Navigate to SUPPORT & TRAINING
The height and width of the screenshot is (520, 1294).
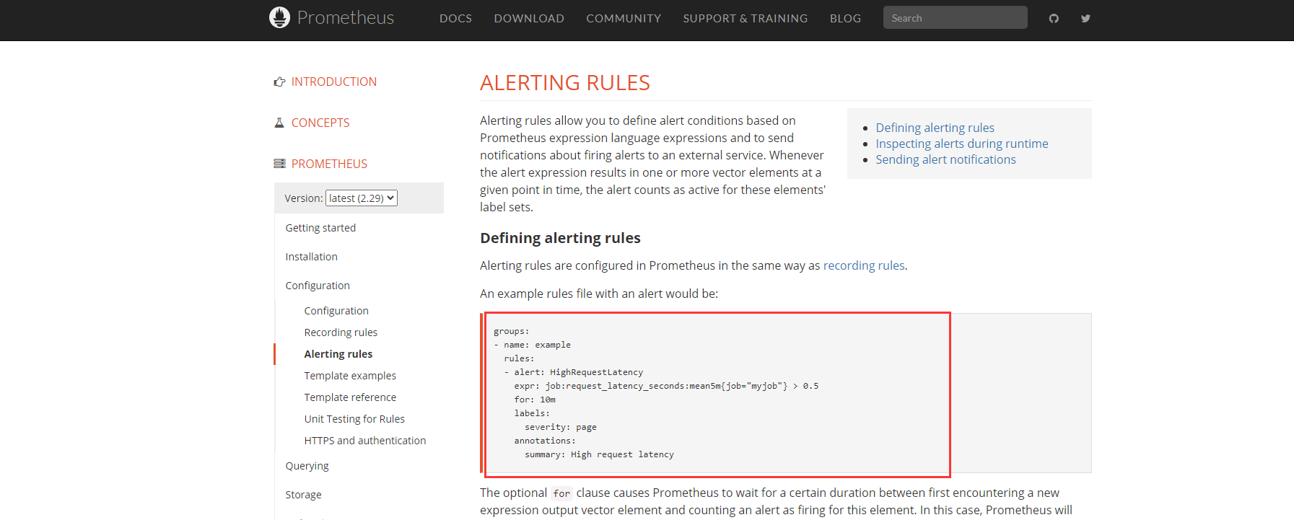[746, 18]
